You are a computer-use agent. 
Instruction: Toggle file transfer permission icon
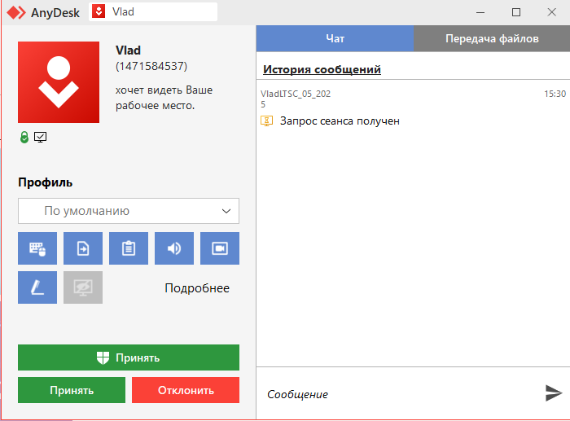[83, 248]
